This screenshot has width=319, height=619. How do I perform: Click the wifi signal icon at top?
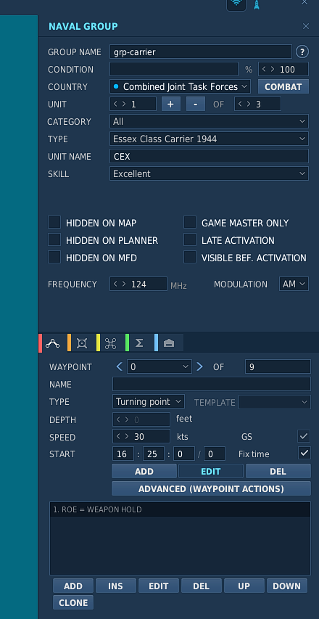(x=236, y=3)
